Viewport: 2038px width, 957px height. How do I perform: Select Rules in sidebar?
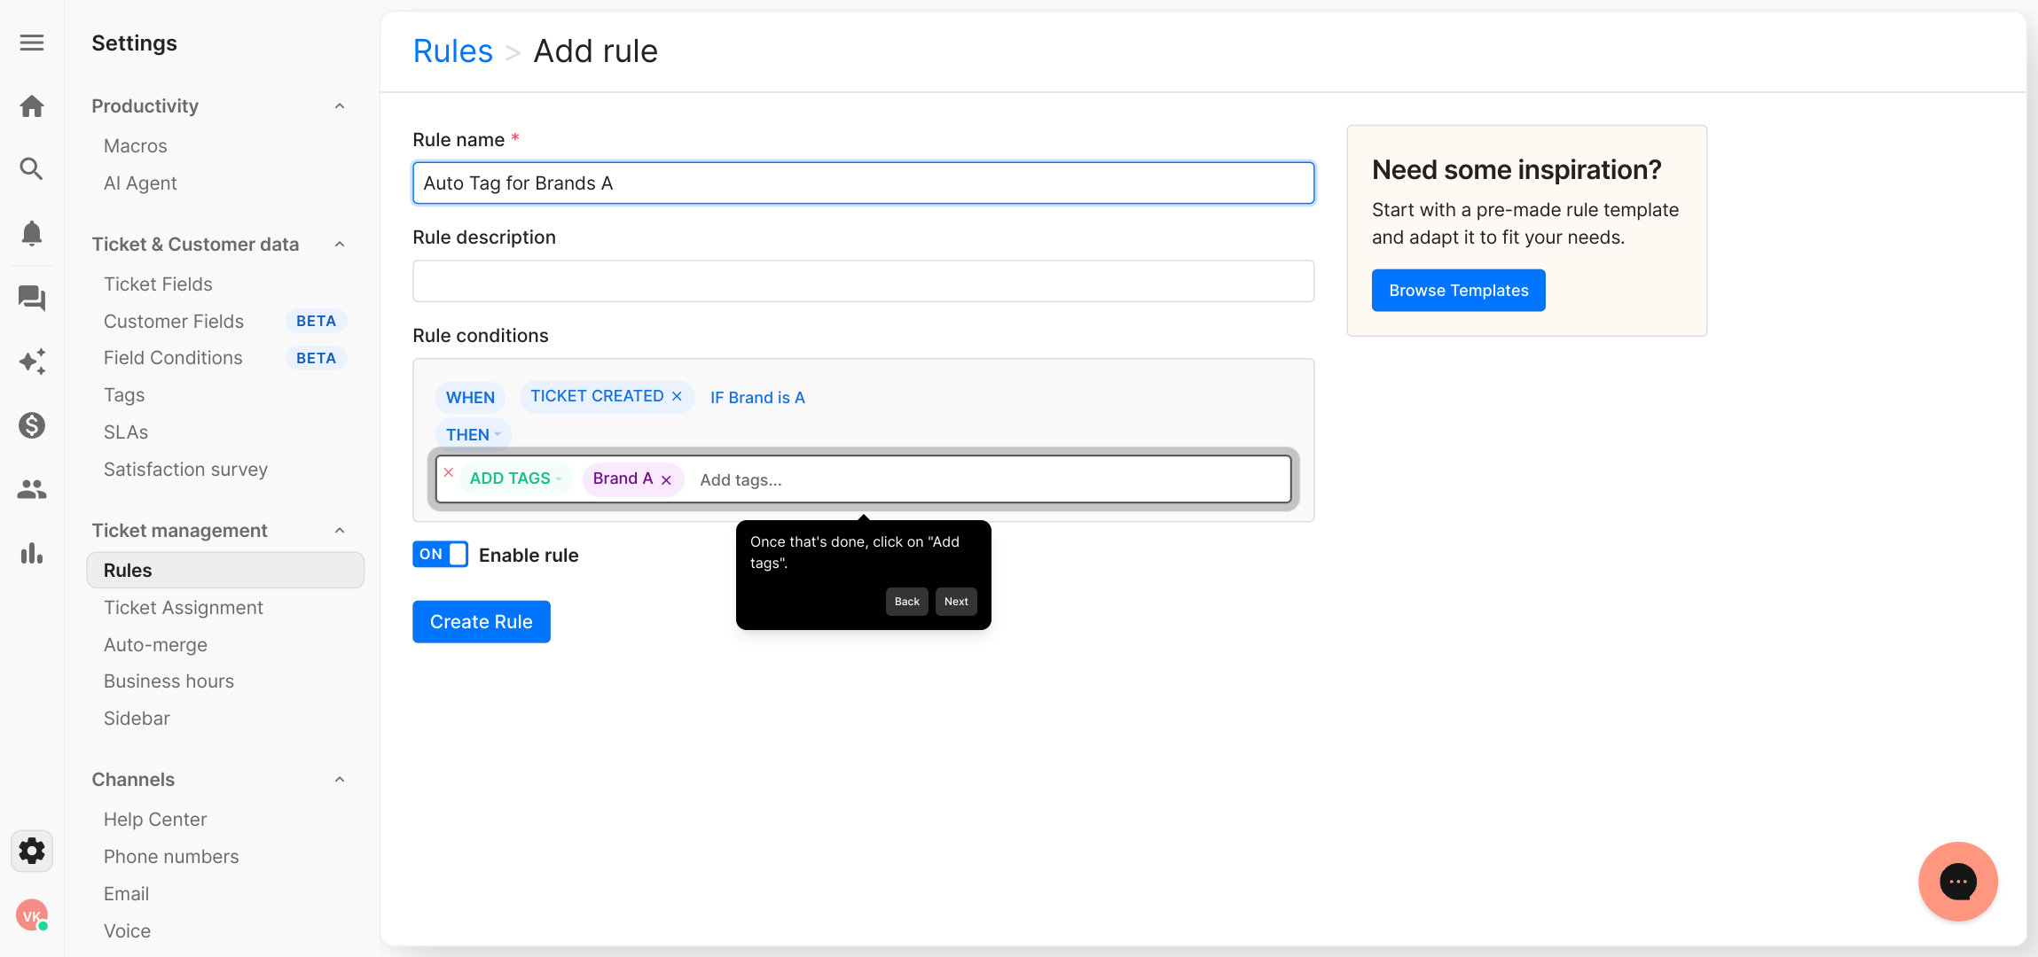tap(225, 571)
